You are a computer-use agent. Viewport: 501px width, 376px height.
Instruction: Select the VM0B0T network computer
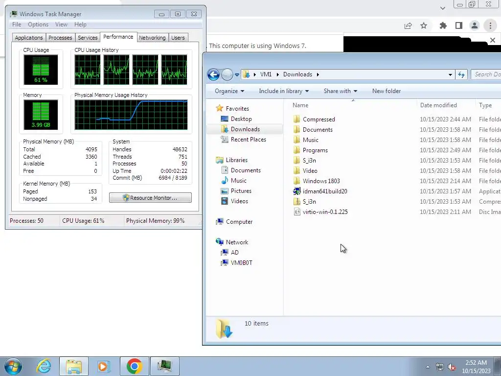click(241, 262)
